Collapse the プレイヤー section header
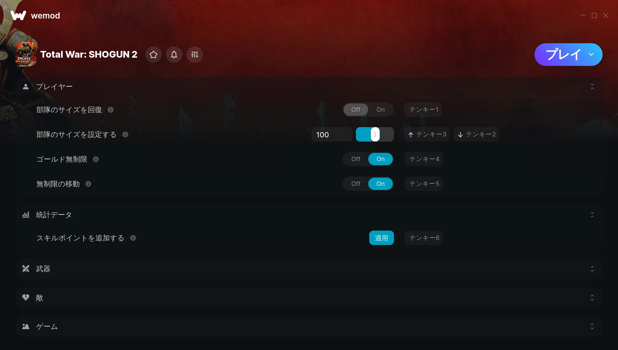The height and width of the screenshot is (350, 618). (x=309, y=87)
